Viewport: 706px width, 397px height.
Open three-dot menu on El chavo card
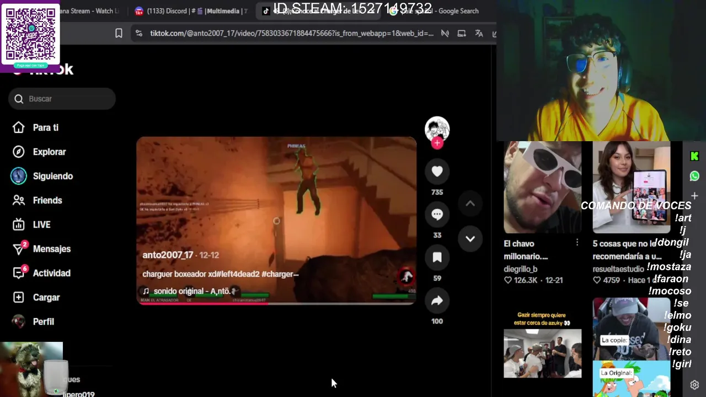[577, 243]
